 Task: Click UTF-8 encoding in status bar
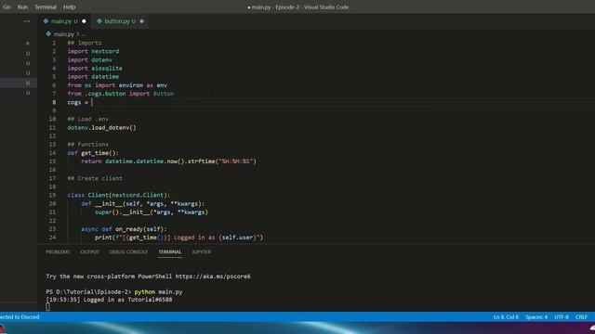click(x=562, y=317)
